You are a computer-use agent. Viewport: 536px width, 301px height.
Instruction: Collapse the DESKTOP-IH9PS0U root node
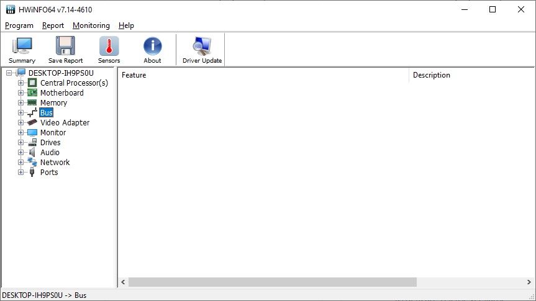coord(9,73)
